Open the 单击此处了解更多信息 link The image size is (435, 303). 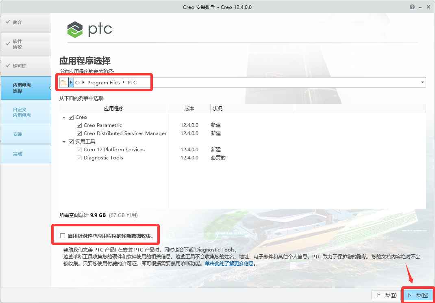[228, 263]
